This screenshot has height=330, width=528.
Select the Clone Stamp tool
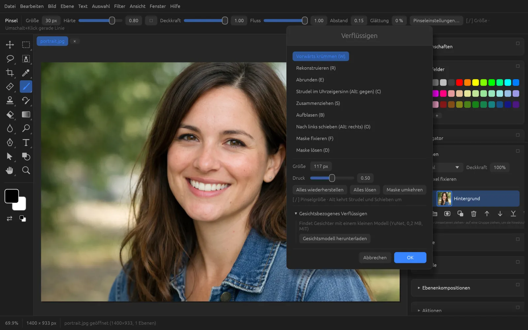pos(10,100)
